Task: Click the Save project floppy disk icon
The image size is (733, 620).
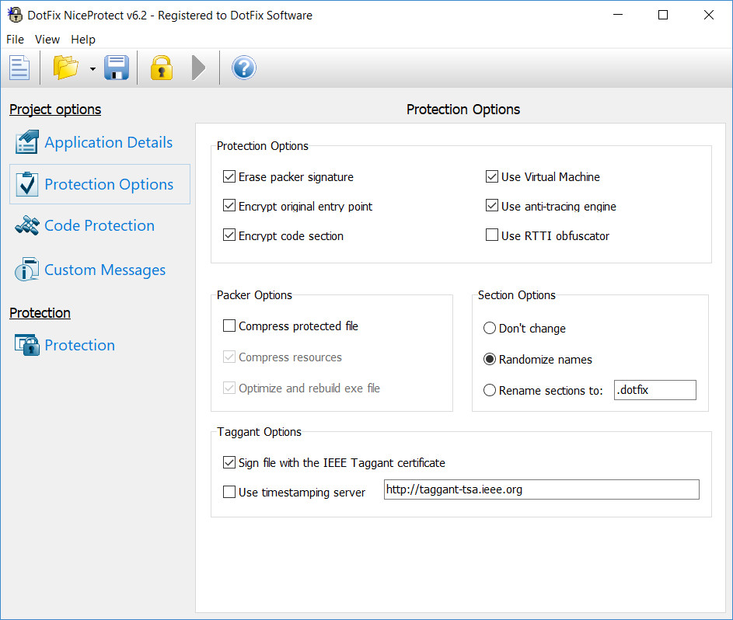Action: 117,68
